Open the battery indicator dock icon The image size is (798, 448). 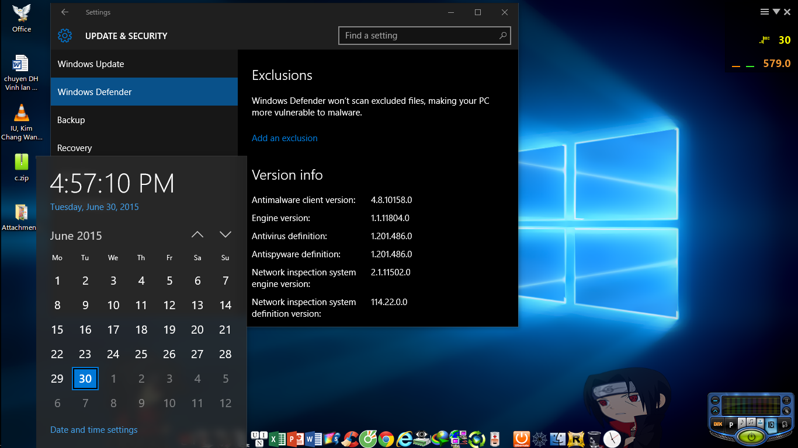495,438
